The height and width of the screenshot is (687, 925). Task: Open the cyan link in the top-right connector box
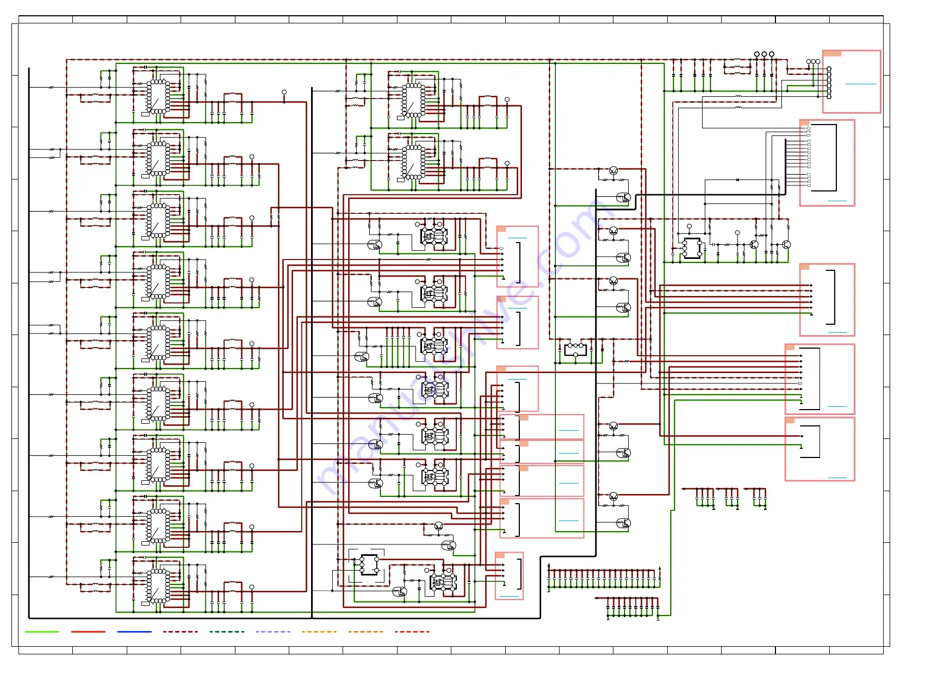click(861, 84)
